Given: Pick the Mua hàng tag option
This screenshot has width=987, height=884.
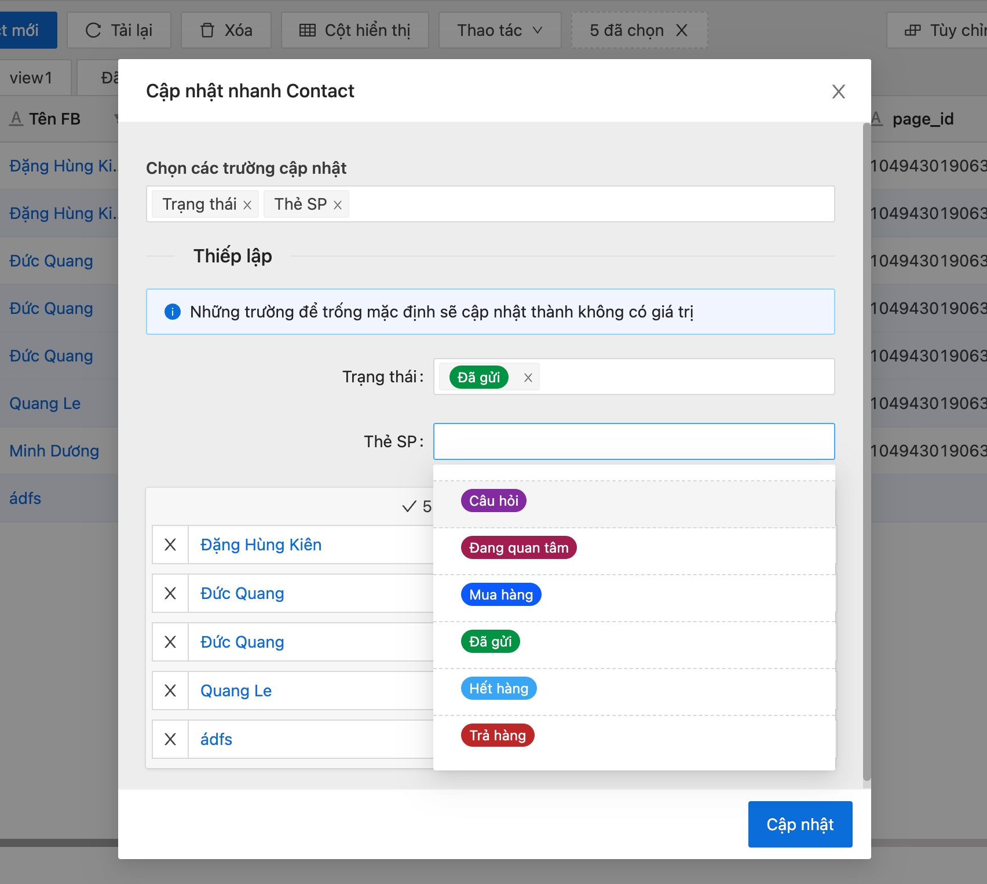Looking at the screenshot, I should click(501, 594).
